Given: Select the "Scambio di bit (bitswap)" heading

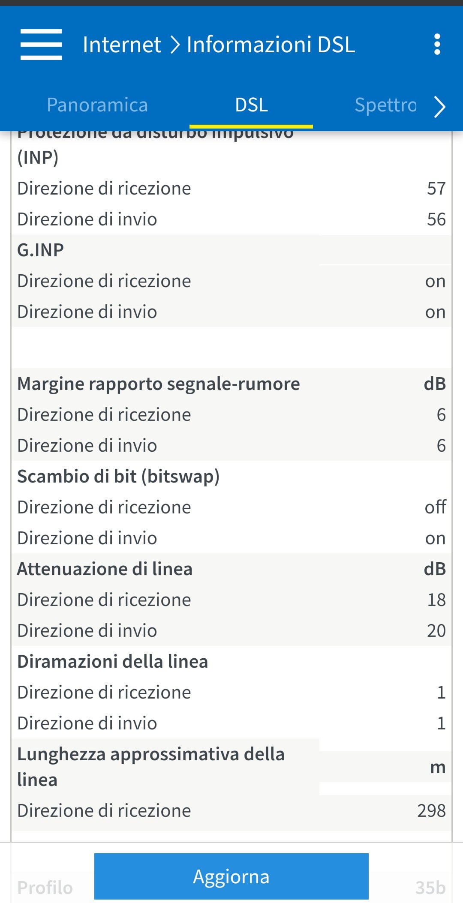Looking at the screenshot, I should [118, 476].
